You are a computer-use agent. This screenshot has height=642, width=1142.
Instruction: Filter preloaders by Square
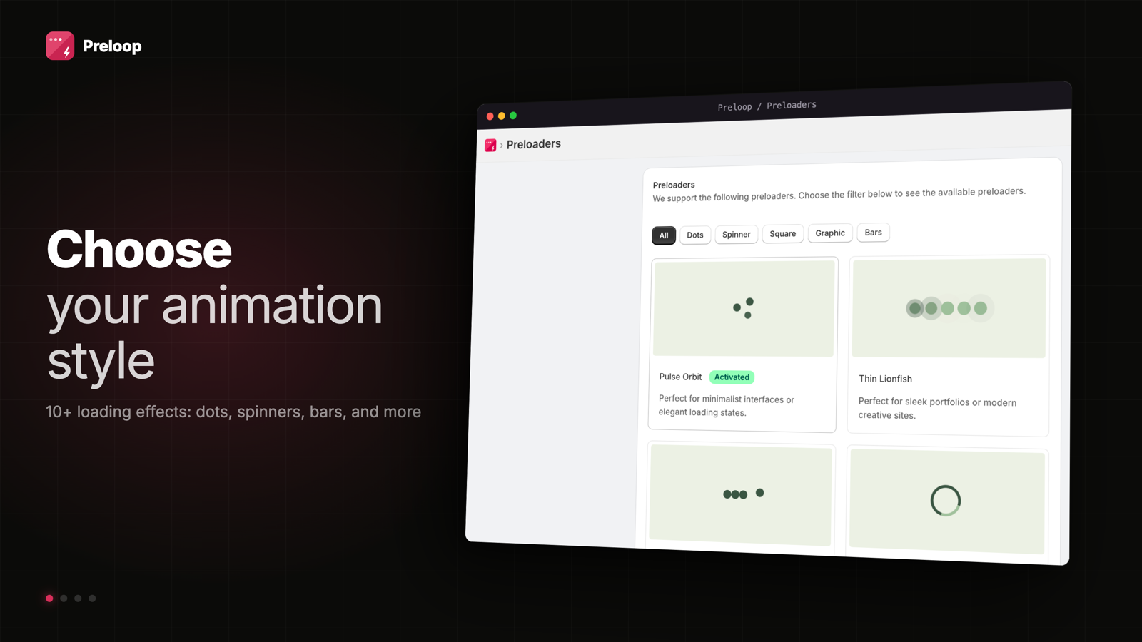[783, 233]
